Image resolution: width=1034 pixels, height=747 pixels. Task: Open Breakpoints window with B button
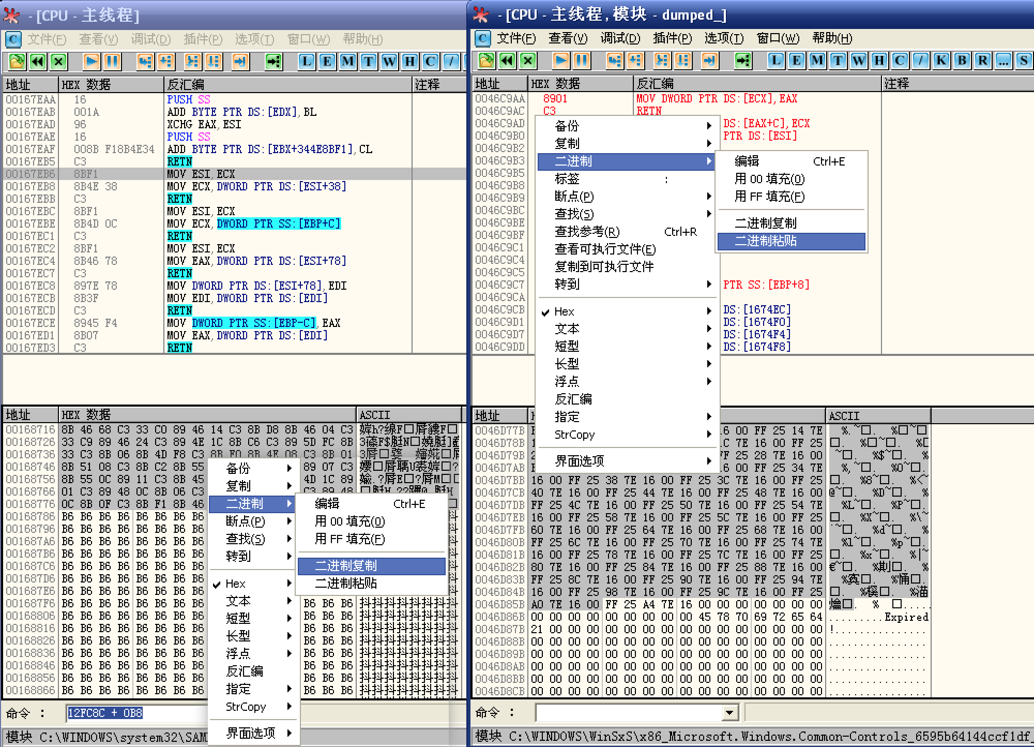(x=962, y=61)
